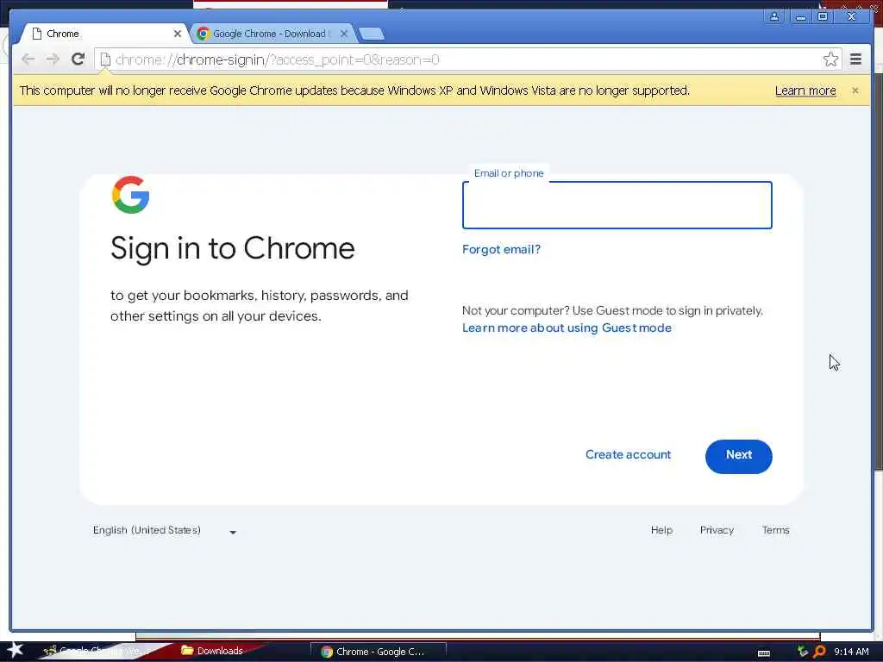
Task: Click the taskbar clock showing 9:14 AM
Action: coord(851,652)
